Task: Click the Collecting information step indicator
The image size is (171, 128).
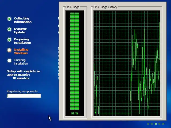Action: click(9, 19)
